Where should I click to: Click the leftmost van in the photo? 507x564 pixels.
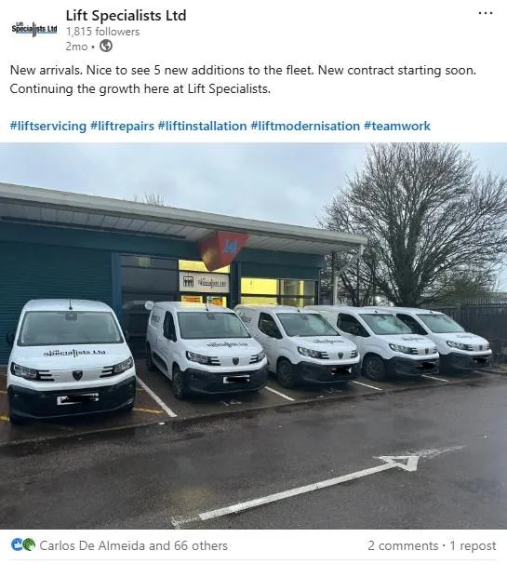pos(71,359)
